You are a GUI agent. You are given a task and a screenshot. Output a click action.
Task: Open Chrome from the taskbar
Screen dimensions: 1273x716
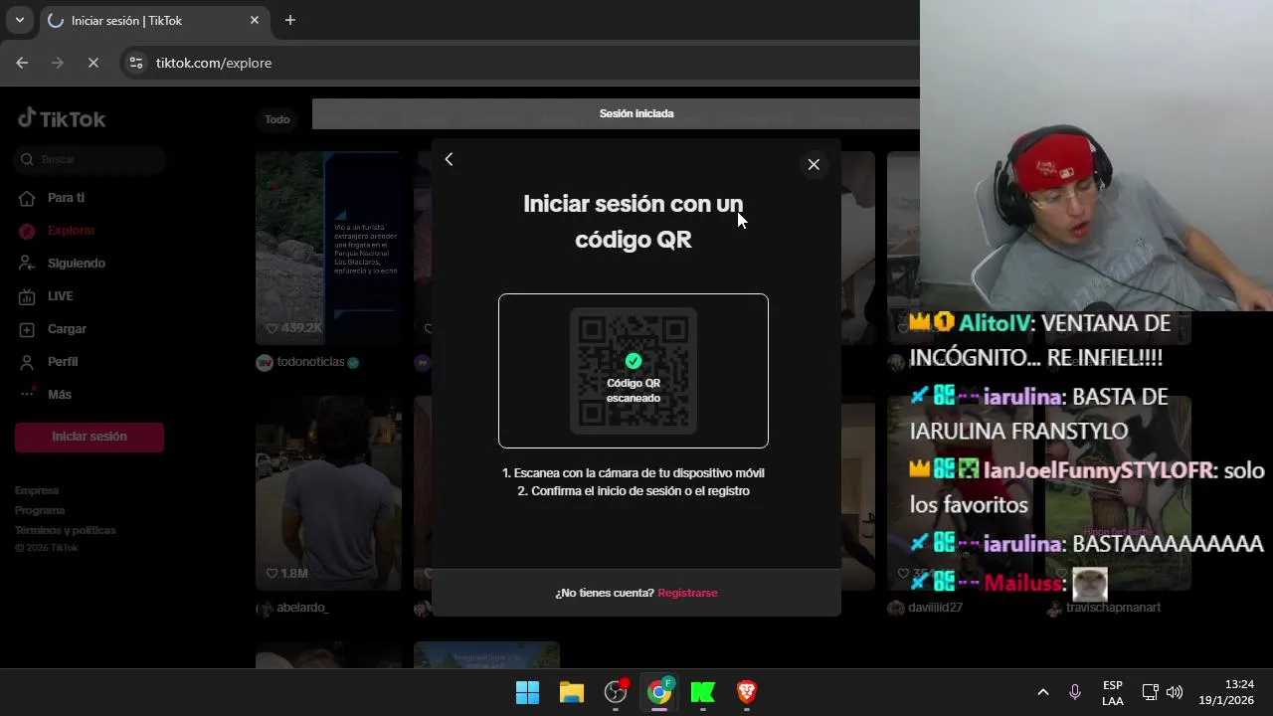click(x=659, y=692)
